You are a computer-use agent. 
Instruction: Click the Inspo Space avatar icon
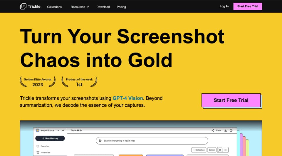[x=38, y=130]
